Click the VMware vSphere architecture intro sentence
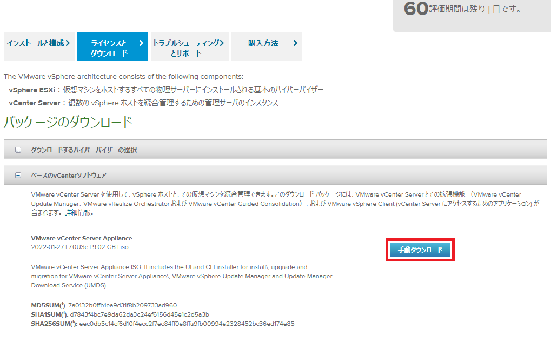551x349 pixels. click(123, 77)
